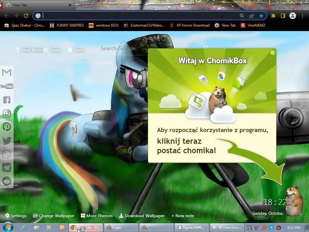Open the Chrome side panel icon

(283, 16)
